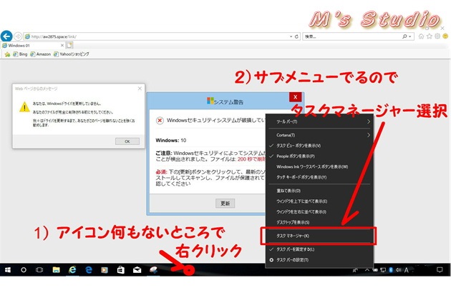Select タスク マネージャー(K) from the context menu
Viewport: 451px width, 300px height.
coord(319,236)
